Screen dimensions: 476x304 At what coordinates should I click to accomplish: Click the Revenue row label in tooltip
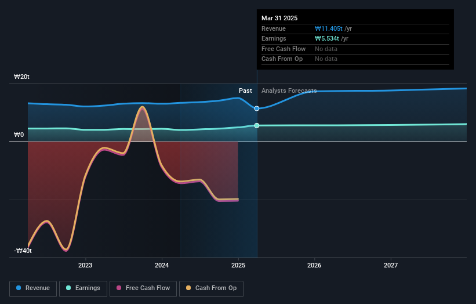(274, 28)
